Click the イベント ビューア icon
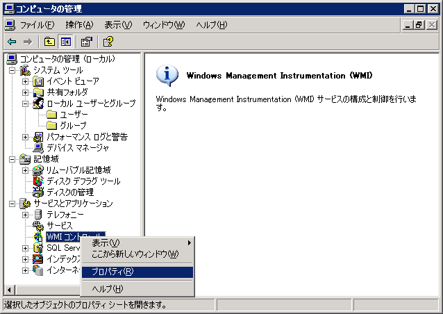The height and width of the screenshot is (314, 443). coord(38,81)
